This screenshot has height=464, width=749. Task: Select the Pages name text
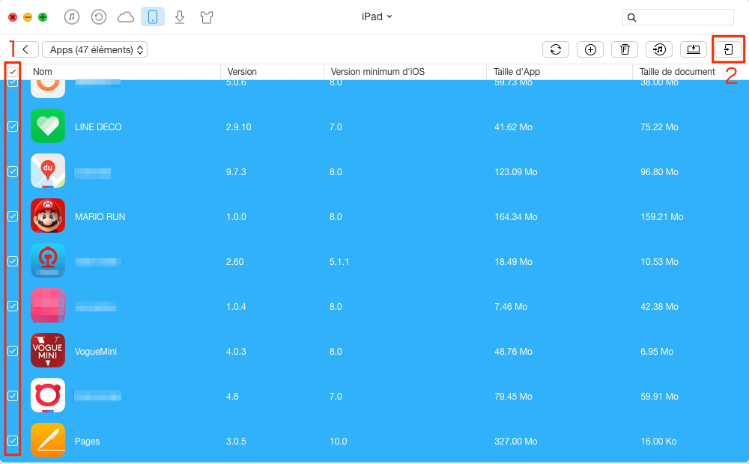point(88,442)
